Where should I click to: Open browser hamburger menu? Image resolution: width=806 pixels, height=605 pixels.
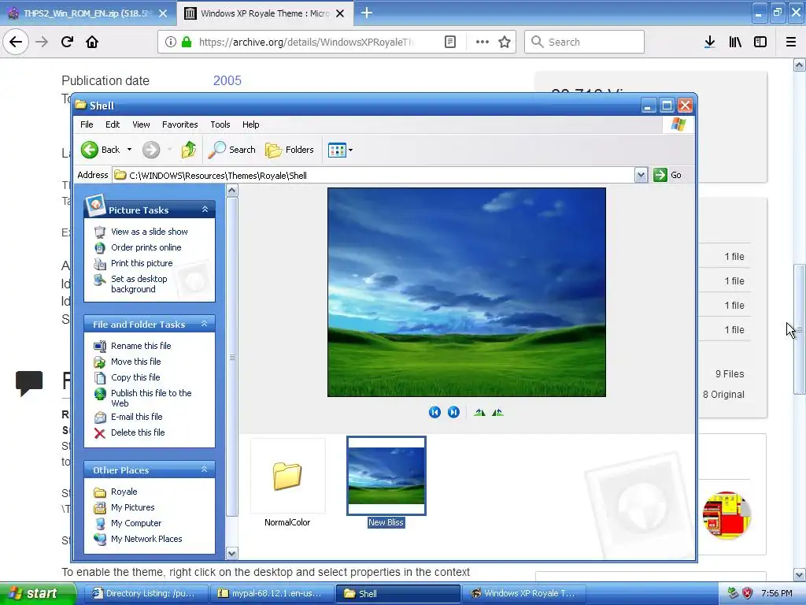point(791,43)
